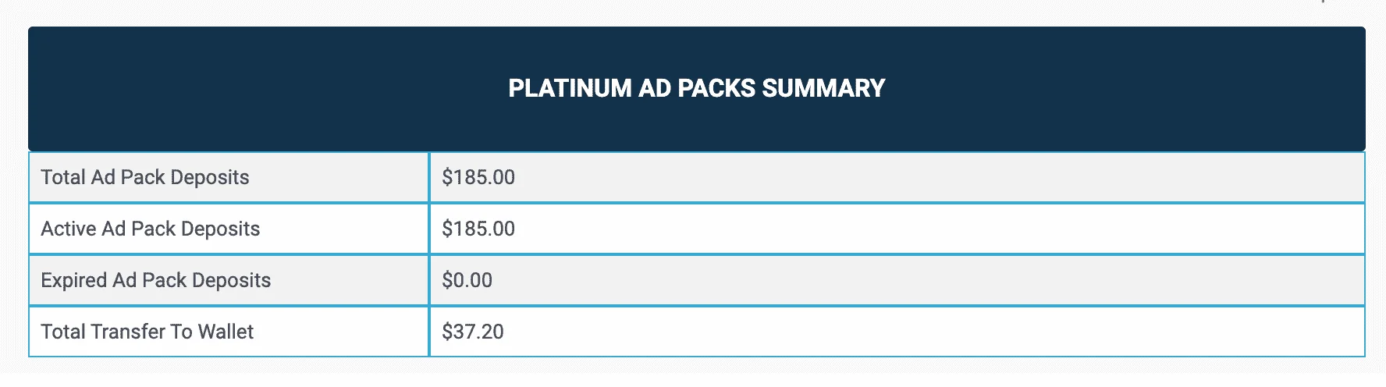Screen dimensions: 1386x387
Task: Click the $185.00 Total Ad Pack Deposits value
Action: [x=478, y=178]
